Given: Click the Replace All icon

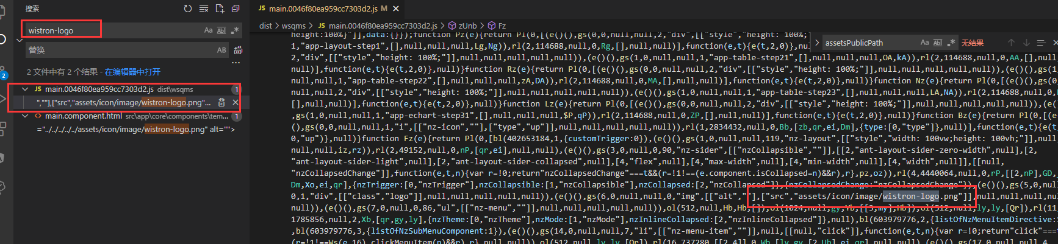Looking at the screenshot, I should pyautogui.click(x=238, y=50).
